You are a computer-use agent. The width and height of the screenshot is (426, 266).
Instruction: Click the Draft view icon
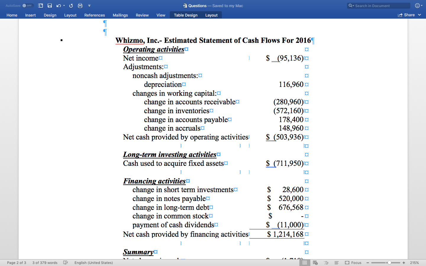click(336, 262)
